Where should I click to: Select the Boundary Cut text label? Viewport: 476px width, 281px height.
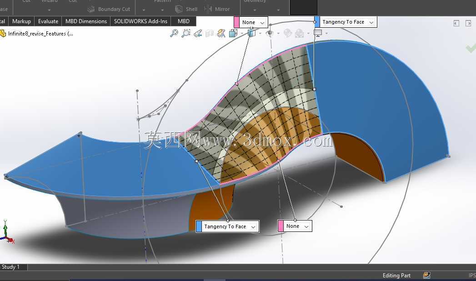pyautogui.click(x=114, y=10)
